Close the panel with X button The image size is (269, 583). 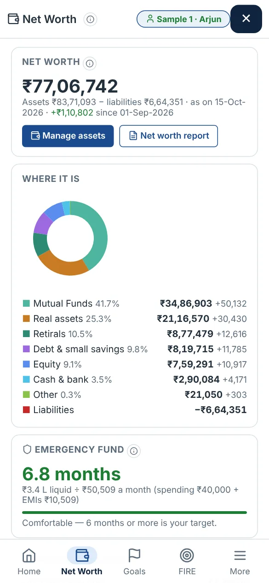[246, 19]
